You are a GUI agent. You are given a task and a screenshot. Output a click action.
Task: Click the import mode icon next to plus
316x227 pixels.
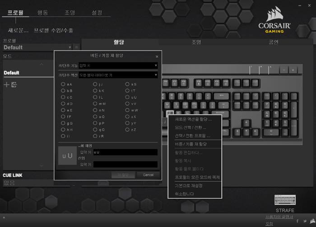14,85
